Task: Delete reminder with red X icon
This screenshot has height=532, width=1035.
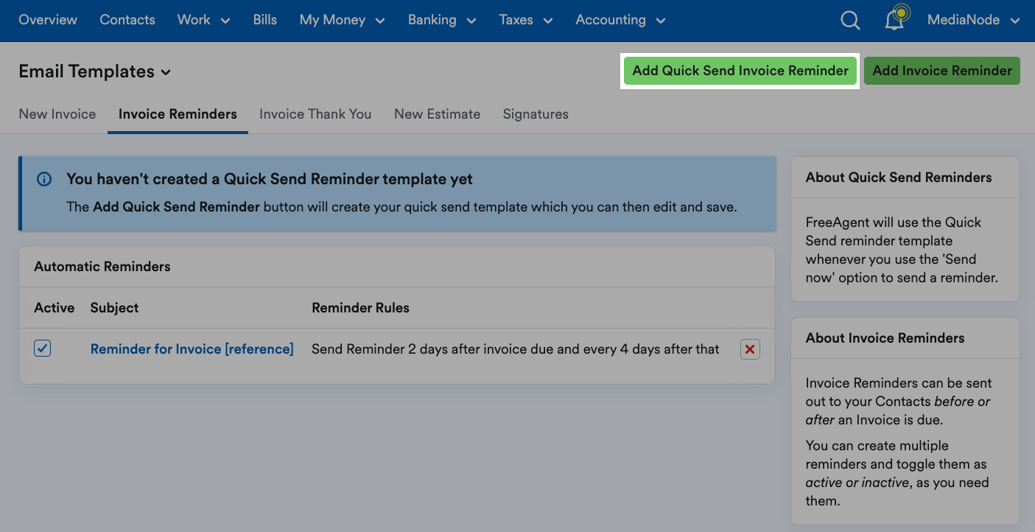Action: click(x=750, y=349)
